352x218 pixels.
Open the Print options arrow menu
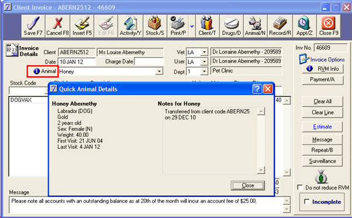(192, 26)
